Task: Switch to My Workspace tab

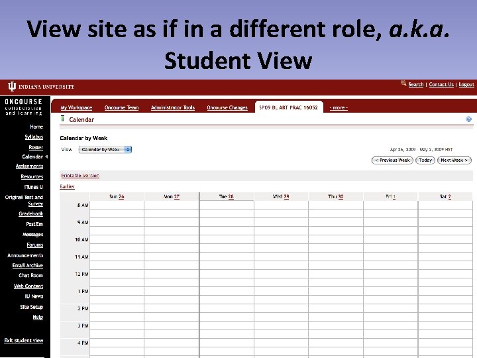Action: tap(76, 108)
